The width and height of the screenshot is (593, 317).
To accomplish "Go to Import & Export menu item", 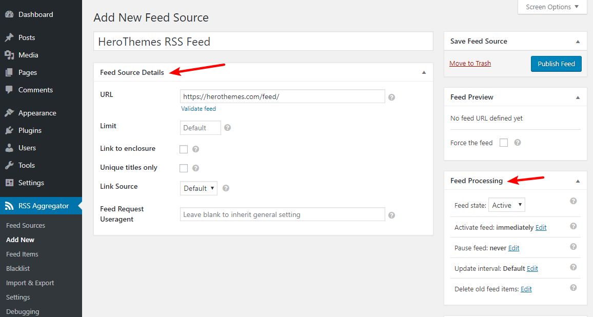I will [x=30, y=283].
